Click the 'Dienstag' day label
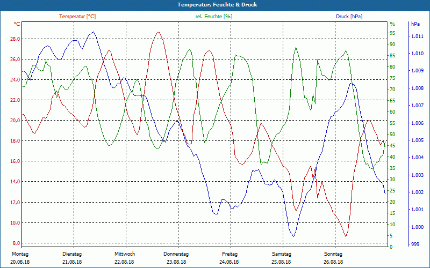This screenshot has width=430, height=268. [72, 254]
